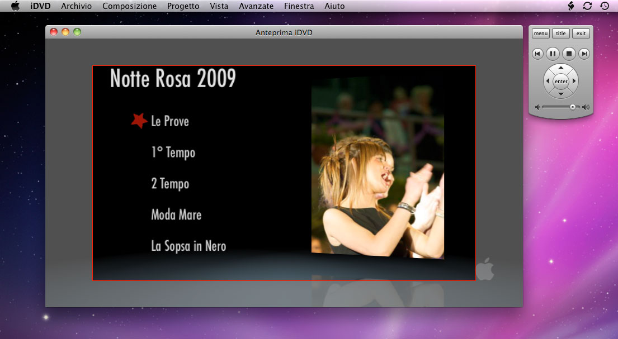This screenshot has height=339, width=618.
Task: Click the Anteprima iDVD title bar text
Action: pos(284,33)
